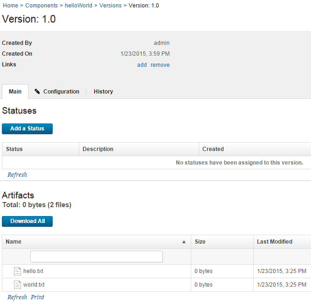This screenshot has height=303, width=311.
Task: Click the world.txt file icon
Action: pos(17,285)
